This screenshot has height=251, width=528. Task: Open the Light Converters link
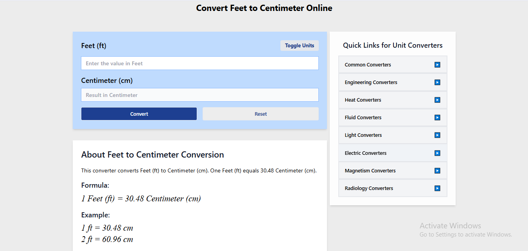pos(363,135)
